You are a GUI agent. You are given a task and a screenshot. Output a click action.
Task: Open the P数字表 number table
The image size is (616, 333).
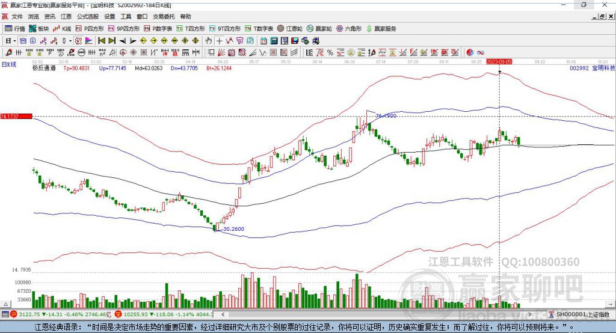point(158,29)
